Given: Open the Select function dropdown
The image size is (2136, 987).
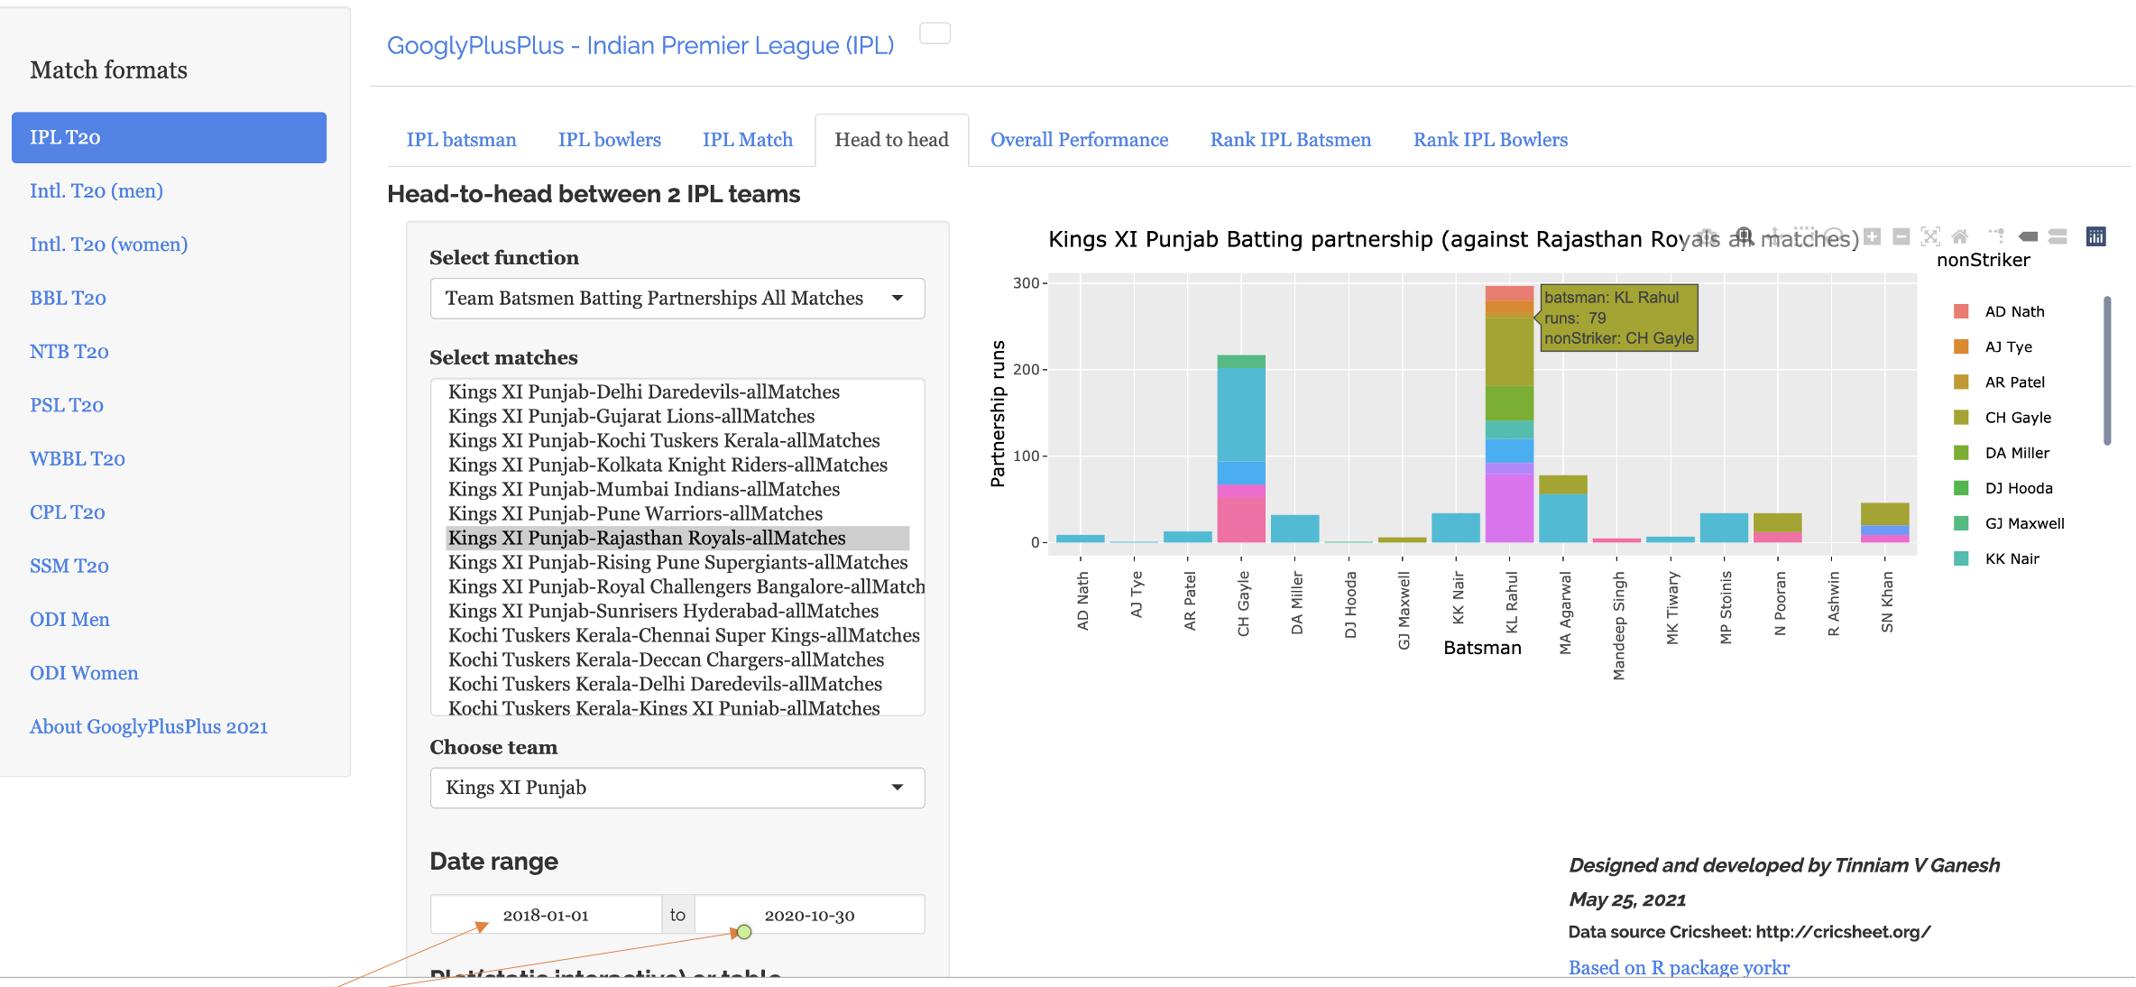Looking at the screenshot, I should [x=677, y=299].
